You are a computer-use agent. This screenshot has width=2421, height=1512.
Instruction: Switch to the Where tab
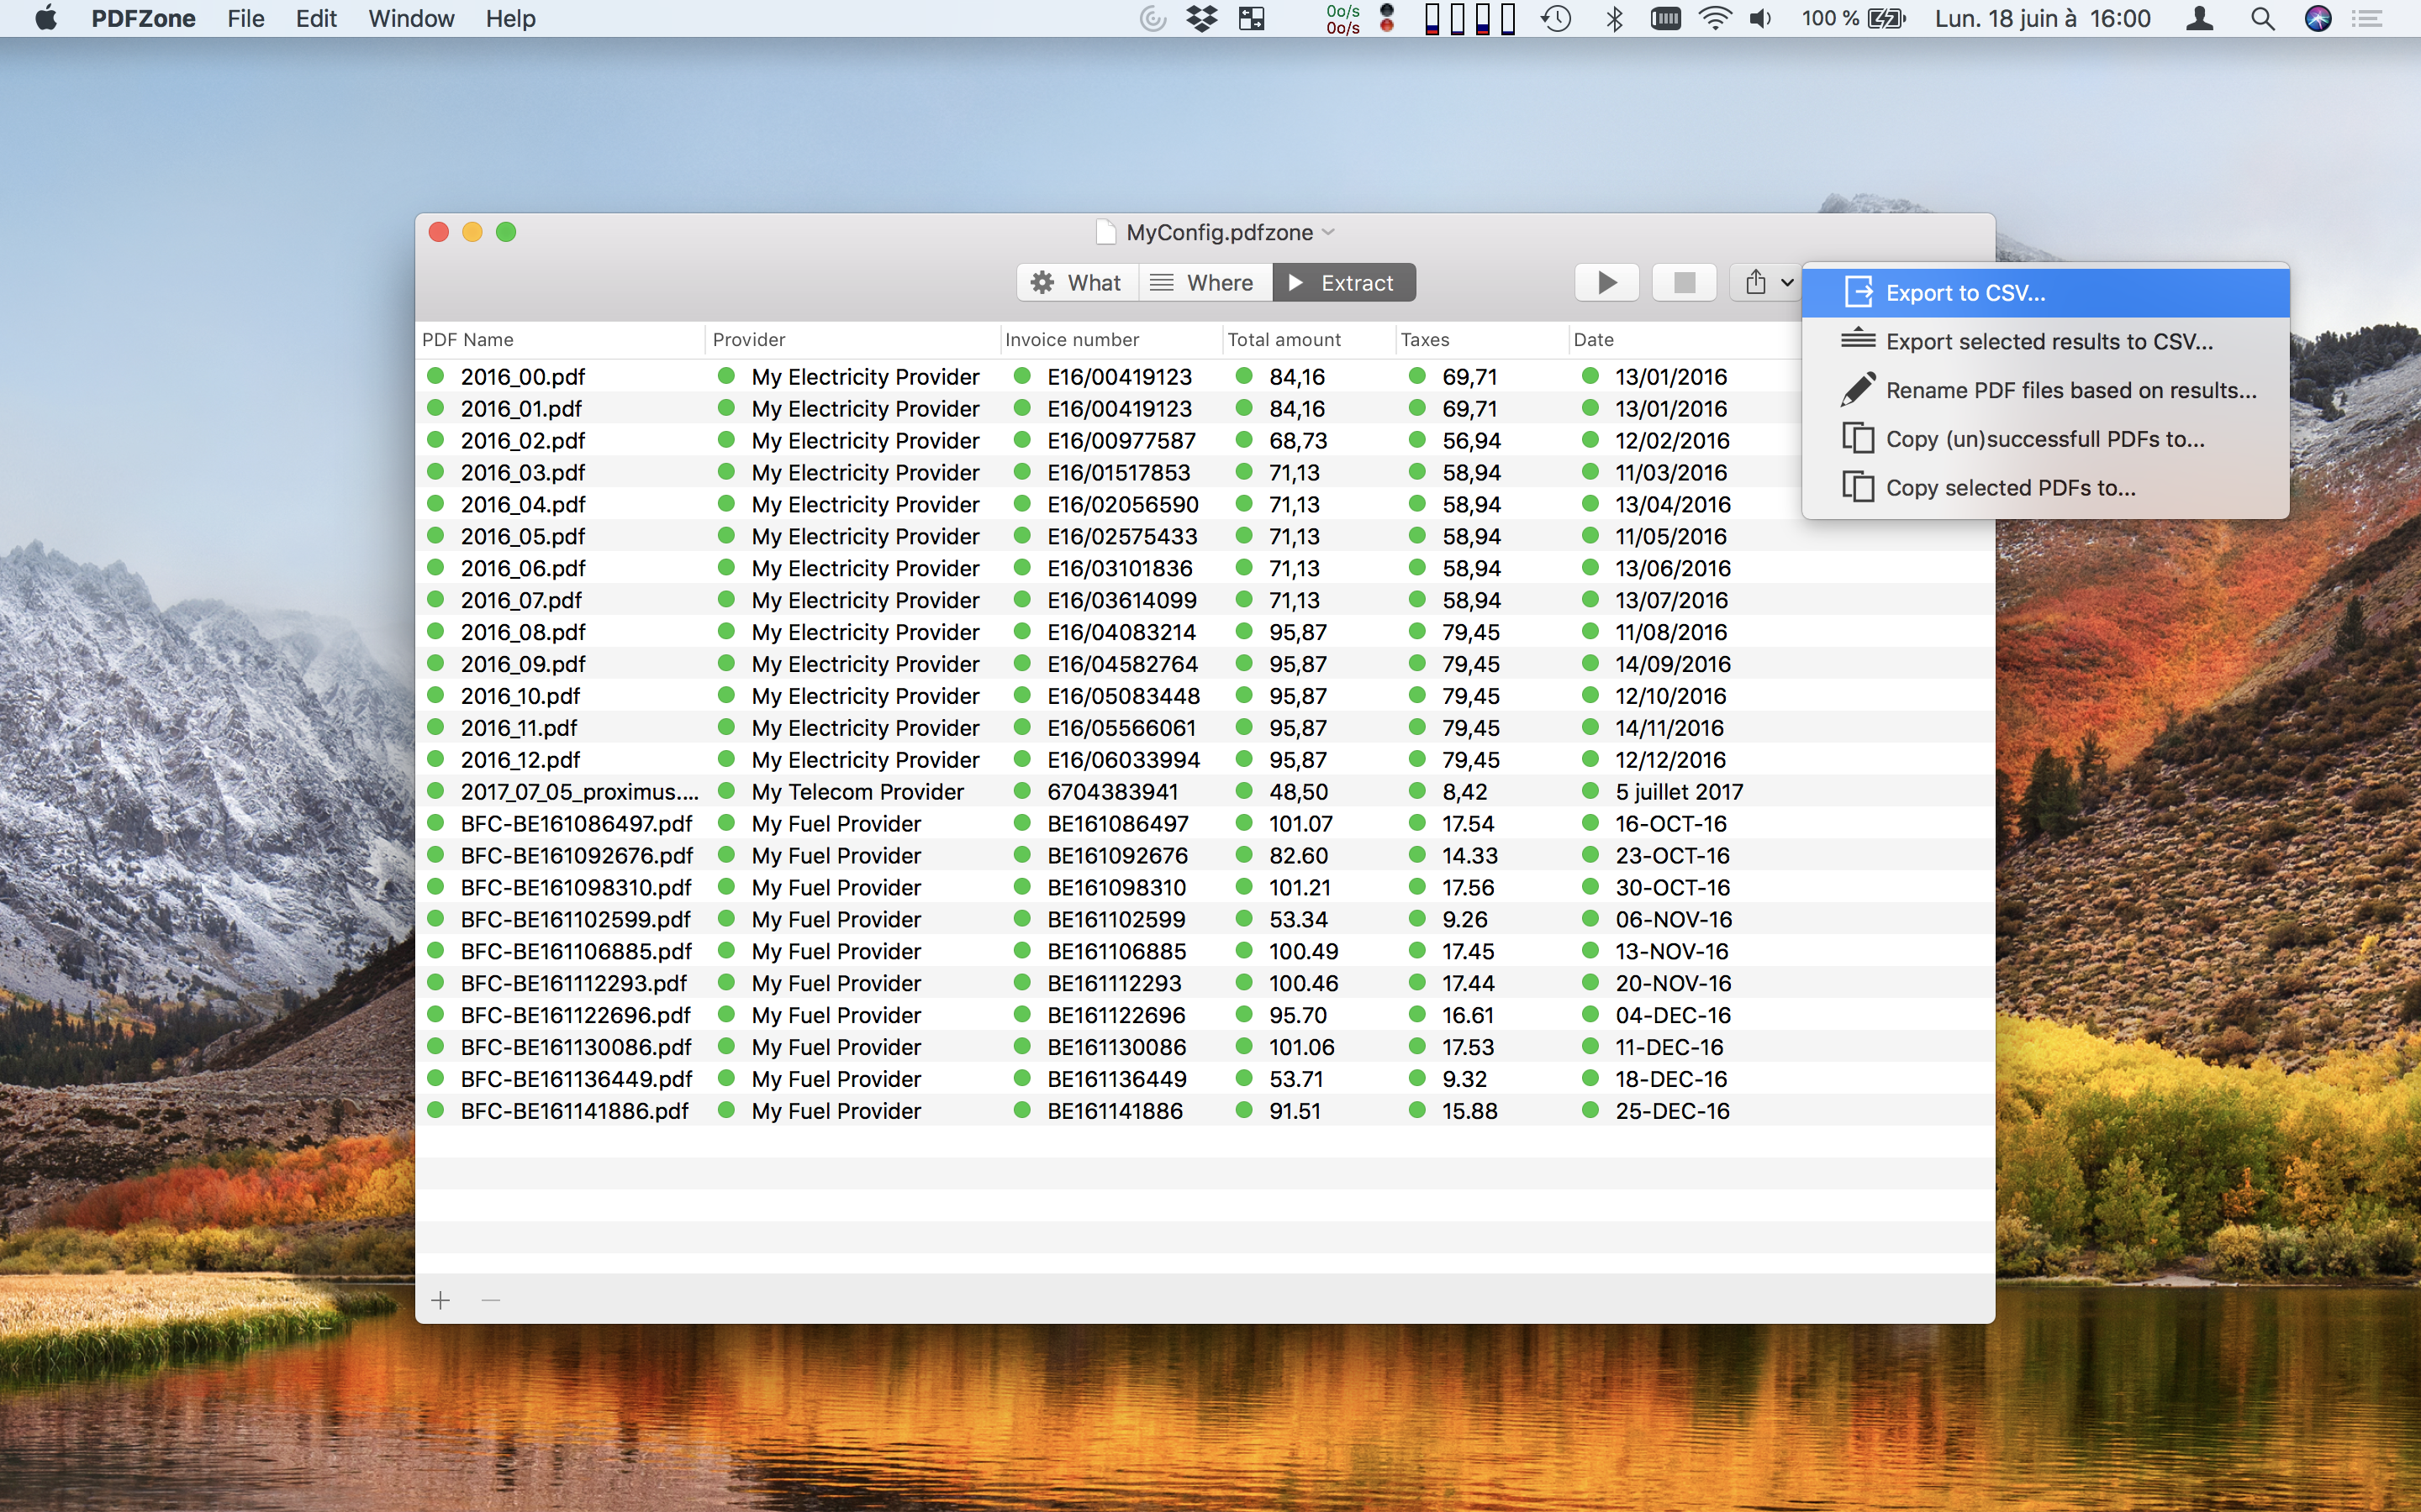[x=1204, y=283]
